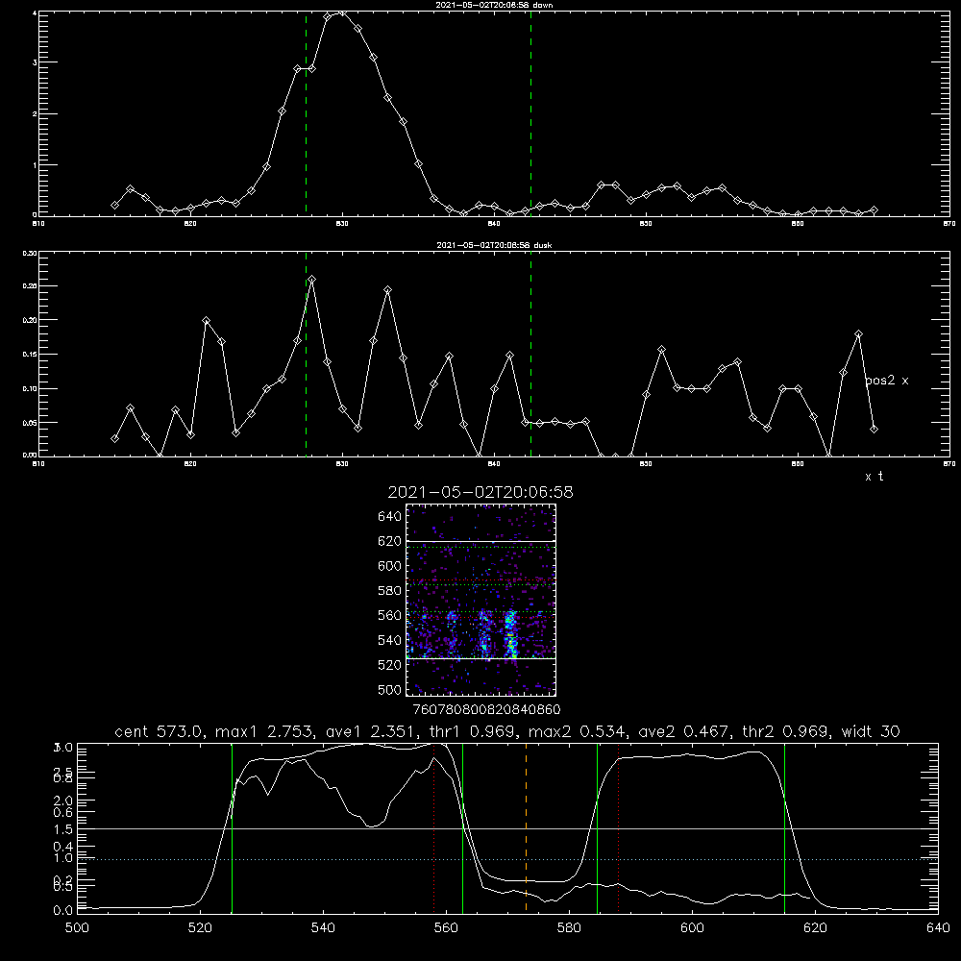961x961 pixels.
Task: Click the '540' y-axis label on the heatmap
Action: 390,640
